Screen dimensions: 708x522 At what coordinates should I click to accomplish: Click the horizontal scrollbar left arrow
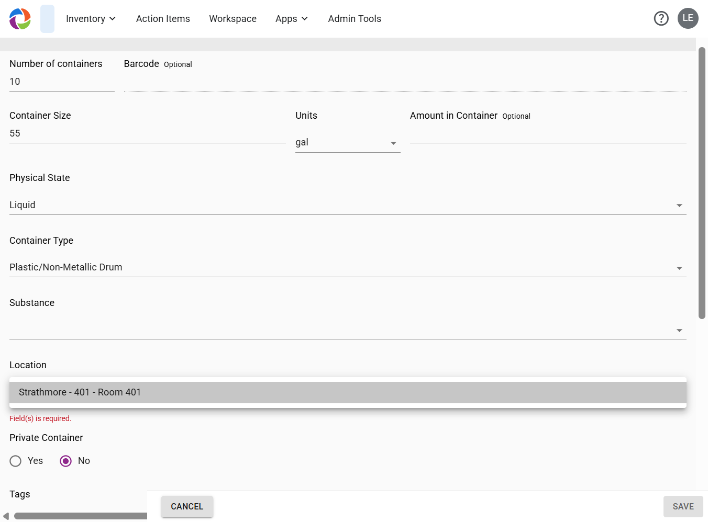[x=6, y=516]
